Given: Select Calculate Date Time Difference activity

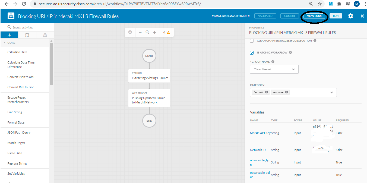Looking at the screenshot, I should pyautogui.click(x=25, y=65).
